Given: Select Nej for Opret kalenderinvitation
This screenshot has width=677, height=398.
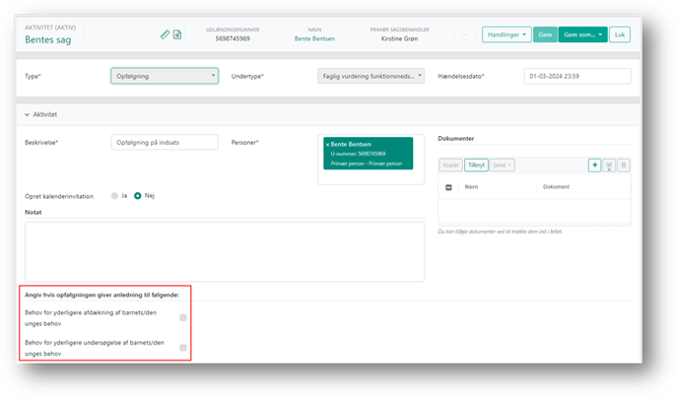Looking at the screenshot, I should point(138,195).
